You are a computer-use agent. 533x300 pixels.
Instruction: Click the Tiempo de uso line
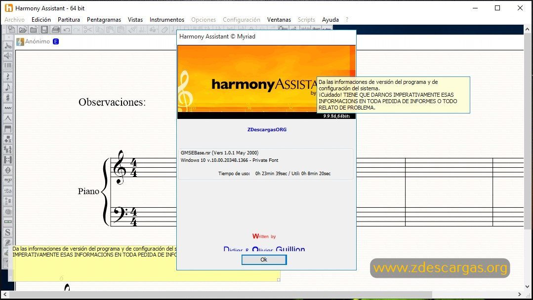click(x=274, y=173)
